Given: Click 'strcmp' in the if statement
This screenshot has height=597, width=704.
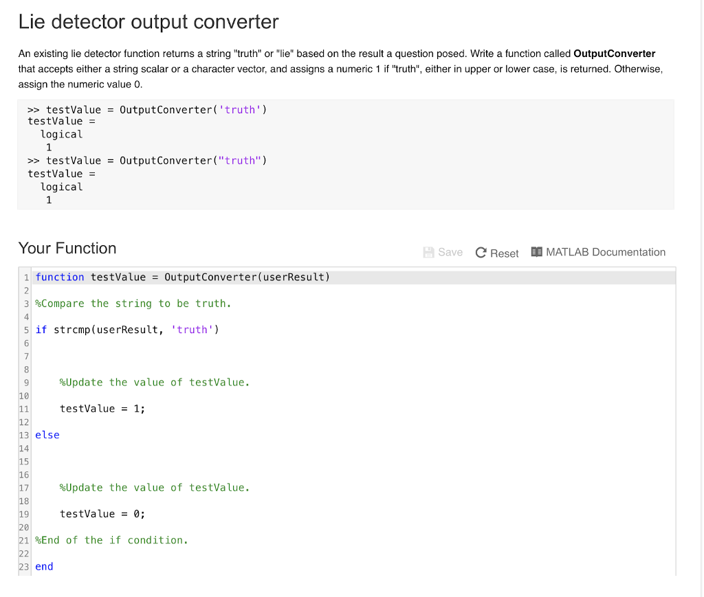Looking at the screenshot, I should 71,330.
